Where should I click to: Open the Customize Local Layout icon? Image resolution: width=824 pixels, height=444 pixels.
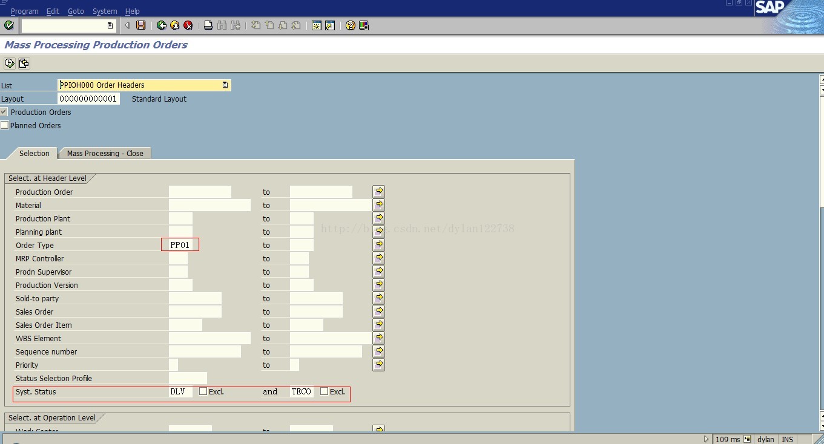(x=363, y=25)
